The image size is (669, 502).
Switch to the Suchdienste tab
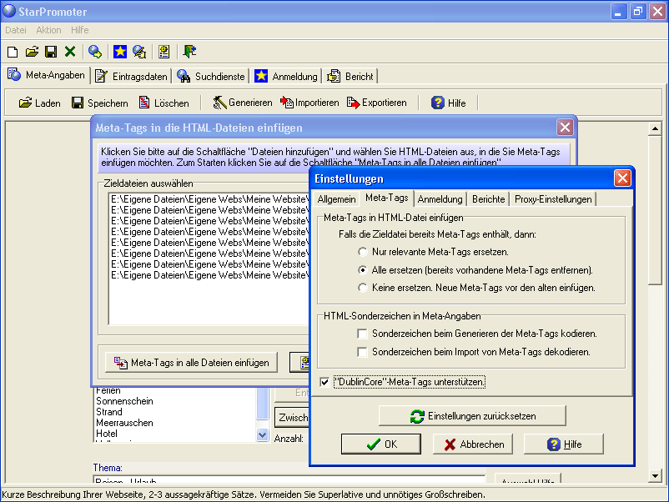(x=212, y=77)
